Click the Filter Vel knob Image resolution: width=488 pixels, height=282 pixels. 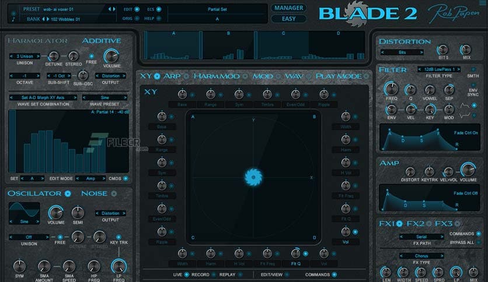point(410,110)
